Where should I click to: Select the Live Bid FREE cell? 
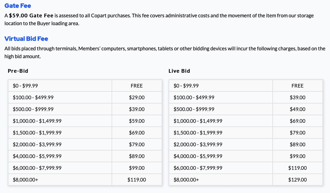coord(297,86)
